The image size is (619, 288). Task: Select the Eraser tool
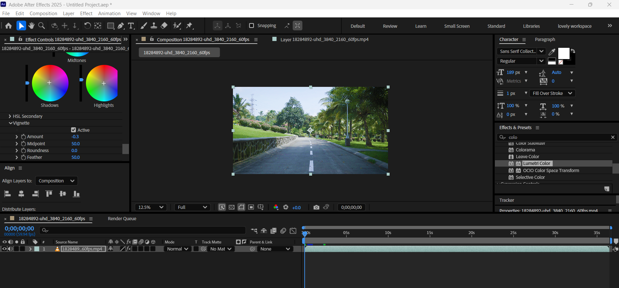pyautogui.click(x=164, y=26)
